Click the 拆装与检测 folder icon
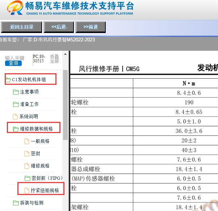The width and height of the screenshot is (218, 211). click(16, 203)
